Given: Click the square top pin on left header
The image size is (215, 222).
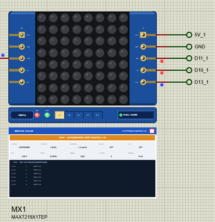Looking at the screenshot, I should [x=22, y=35].
